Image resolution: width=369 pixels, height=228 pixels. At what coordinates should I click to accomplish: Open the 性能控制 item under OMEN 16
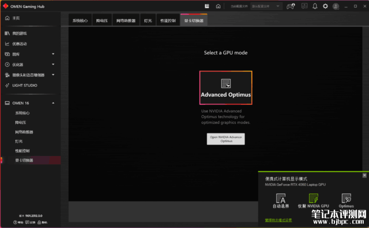pos(22,151)
